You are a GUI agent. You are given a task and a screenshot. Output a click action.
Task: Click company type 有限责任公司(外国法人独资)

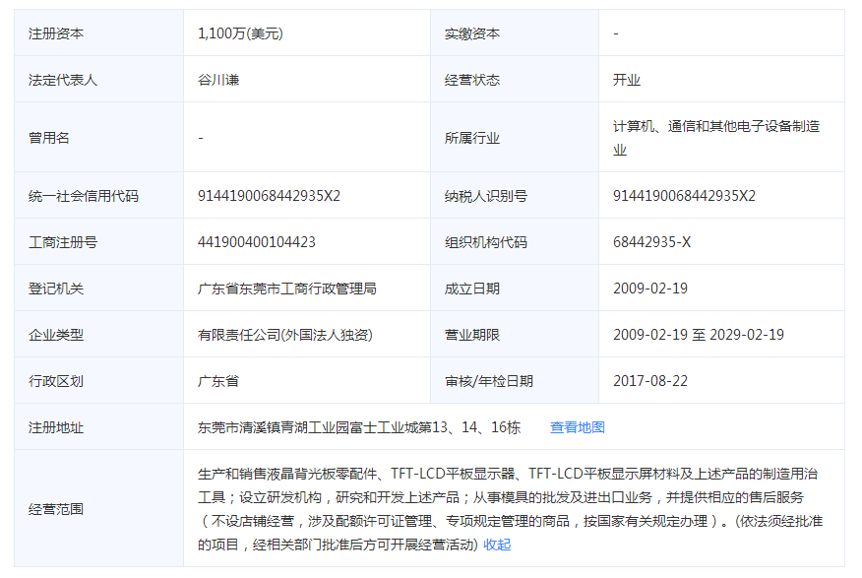point(285,335)
